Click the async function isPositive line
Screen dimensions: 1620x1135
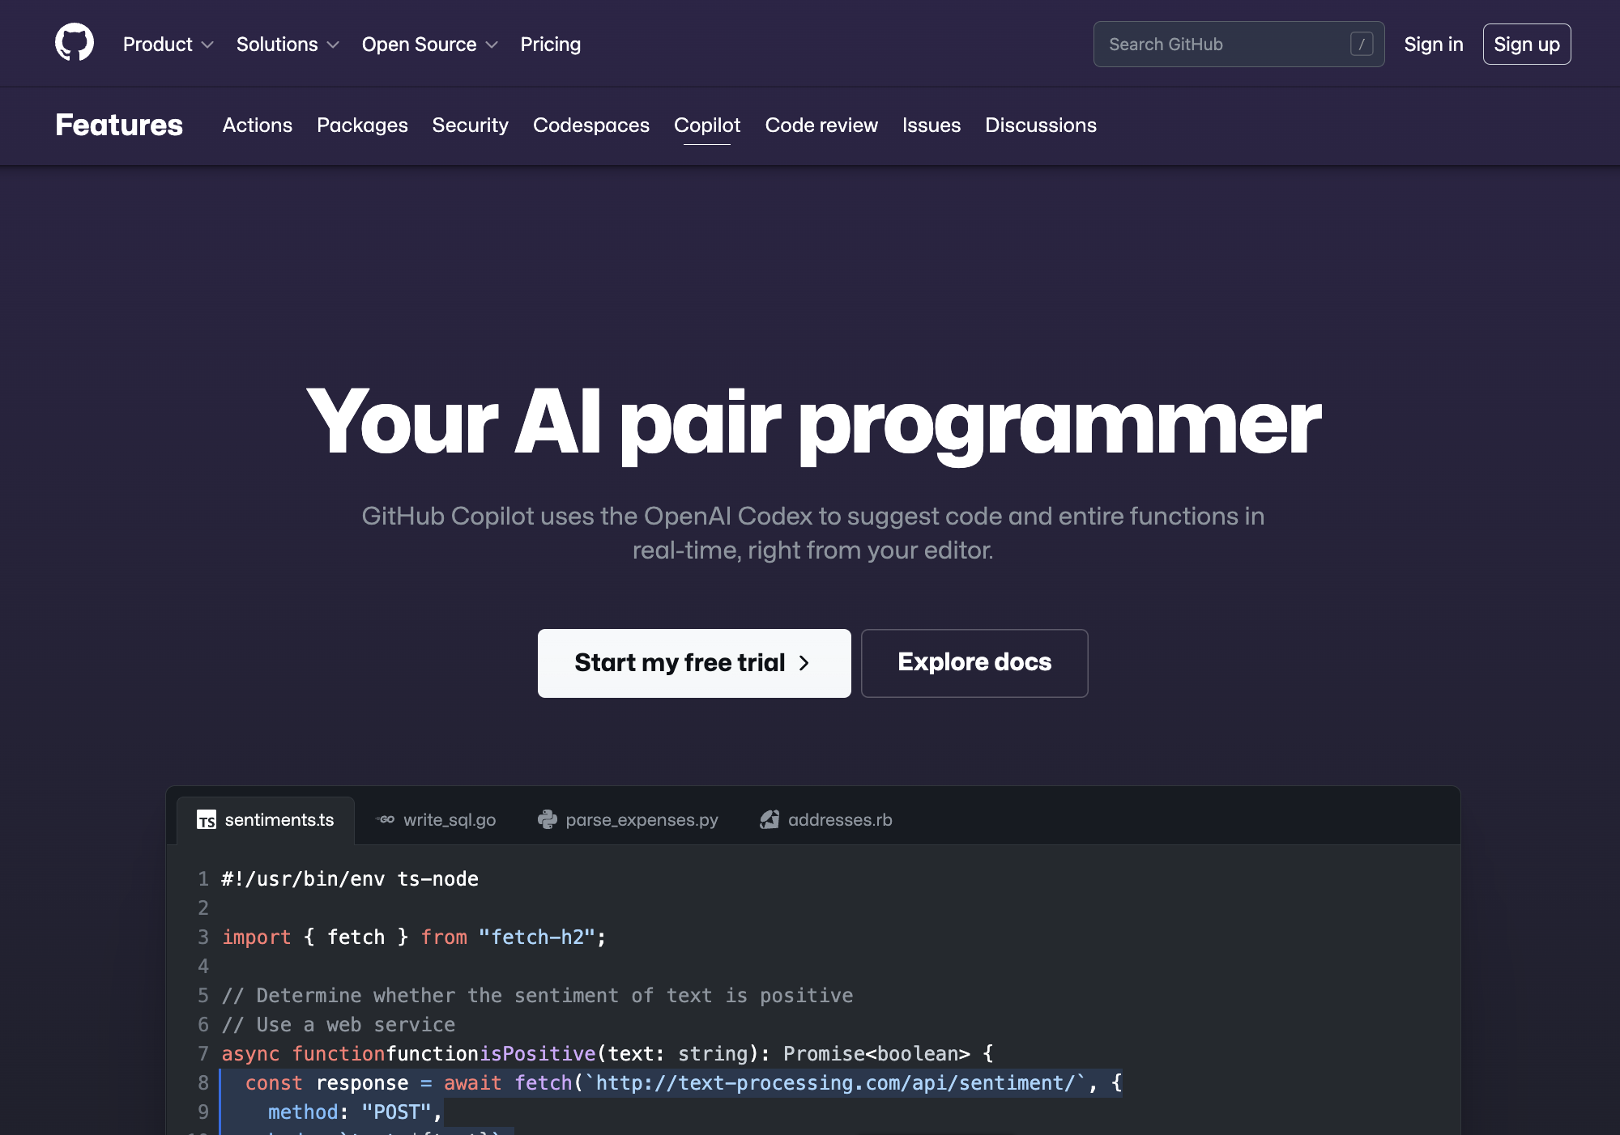[607, 1054]
